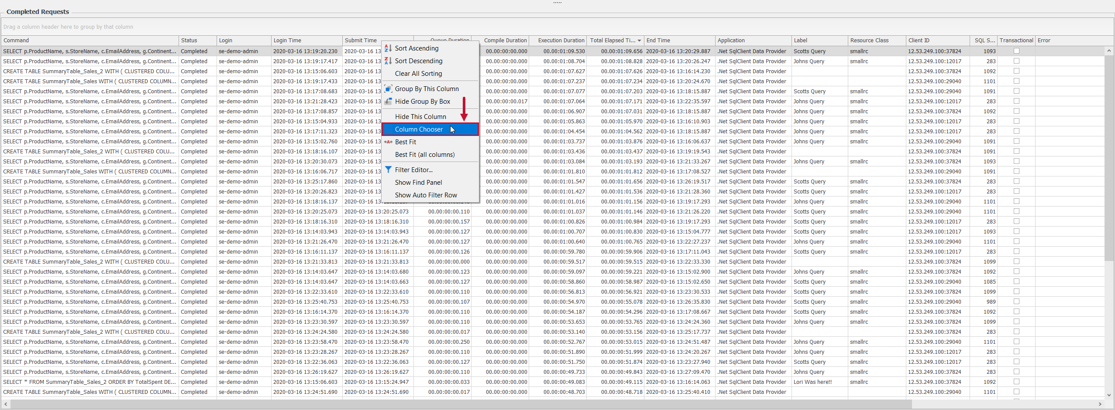The width and height of the screenshot is (1115, 410).
Task: Click the Execution Duration column header
Action: click(561, 41)
